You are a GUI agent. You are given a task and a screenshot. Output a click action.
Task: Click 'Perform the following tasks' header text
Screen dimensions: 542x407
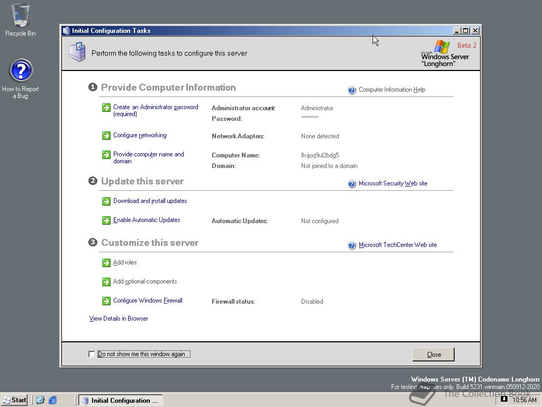169,54
